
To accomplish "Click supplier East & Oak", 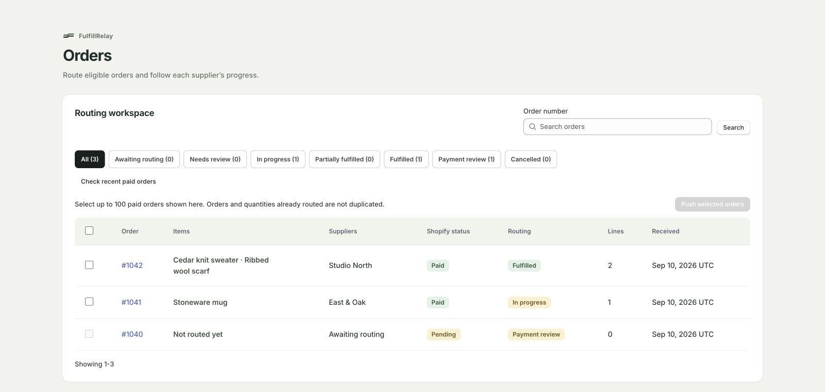I will 347,302.
